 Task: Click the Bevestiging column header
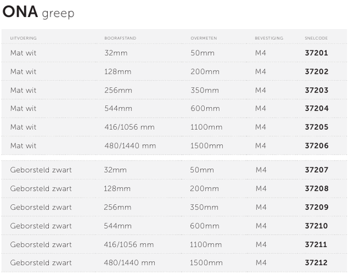point(269,38)
